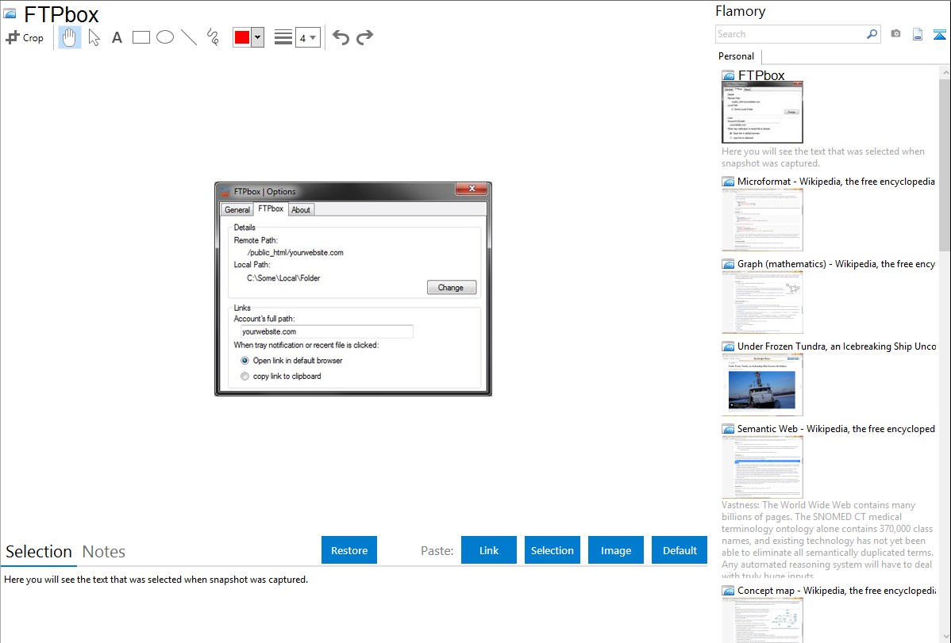Click the yourwebsite.com account path field
Viewport: 951px width, 643px height.
point(327,331)
